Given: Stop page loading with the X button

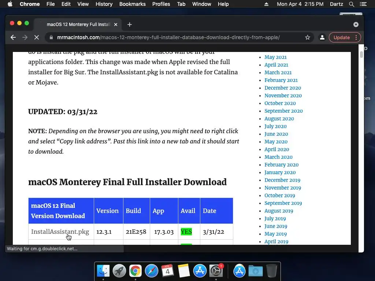Looking at the screenshot, I should [x=36, y=37].
